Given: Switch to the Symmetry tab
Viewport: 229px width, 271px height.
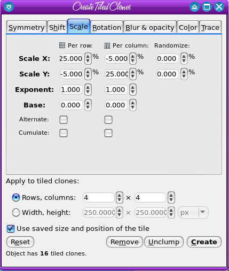Looking at the screenshot, I should click(x=27, y=27).
